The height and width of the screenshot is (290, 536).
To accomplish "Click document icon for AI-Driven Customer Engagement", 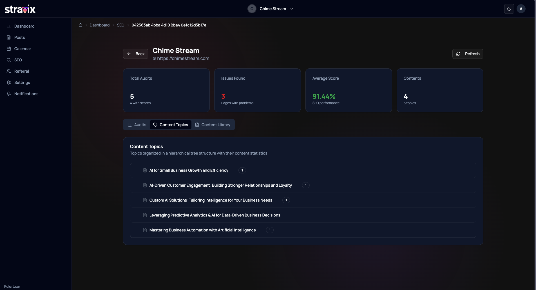I will tap(145, 185).
